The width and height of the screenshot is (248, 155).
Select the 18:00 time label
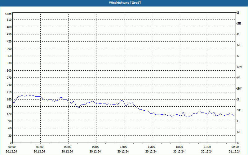coord(180,147)
